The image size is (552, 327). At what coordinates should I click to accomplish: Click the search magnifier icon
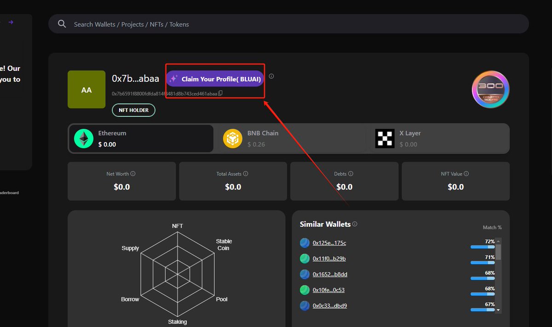coord(62,24)
